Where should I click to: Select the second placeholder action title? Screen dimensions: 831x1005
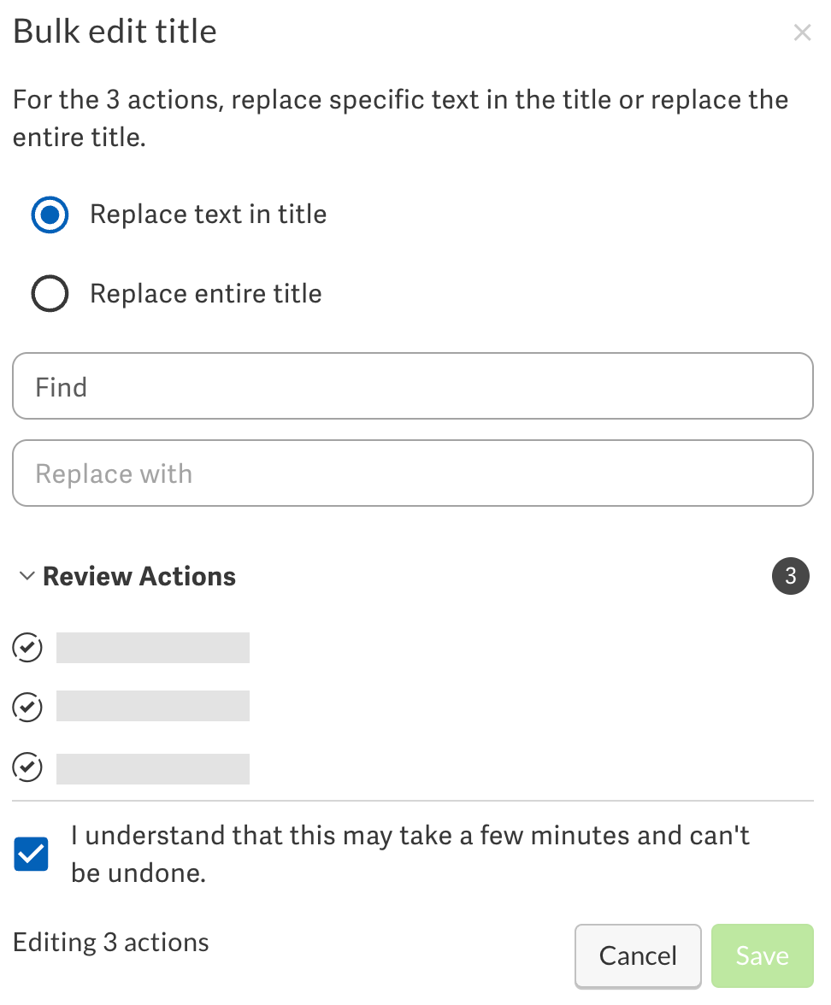(152, 706)
